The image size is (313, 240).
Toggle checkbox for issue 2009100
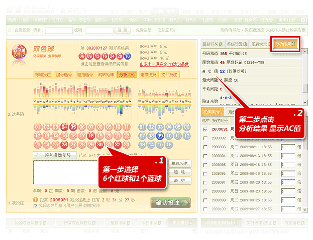click(x=205, y=209)
